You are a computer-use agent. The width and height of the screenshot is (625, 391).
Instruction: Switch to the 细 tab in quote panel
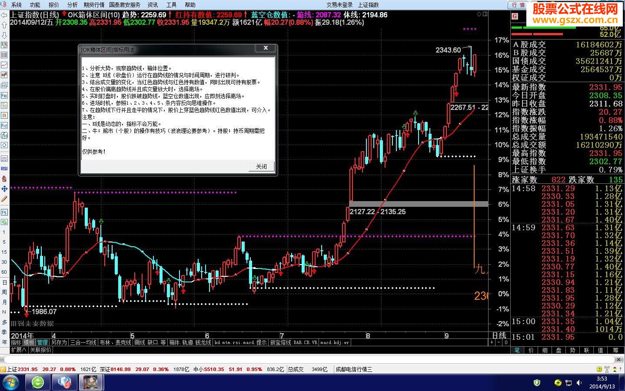click(545, 350)
